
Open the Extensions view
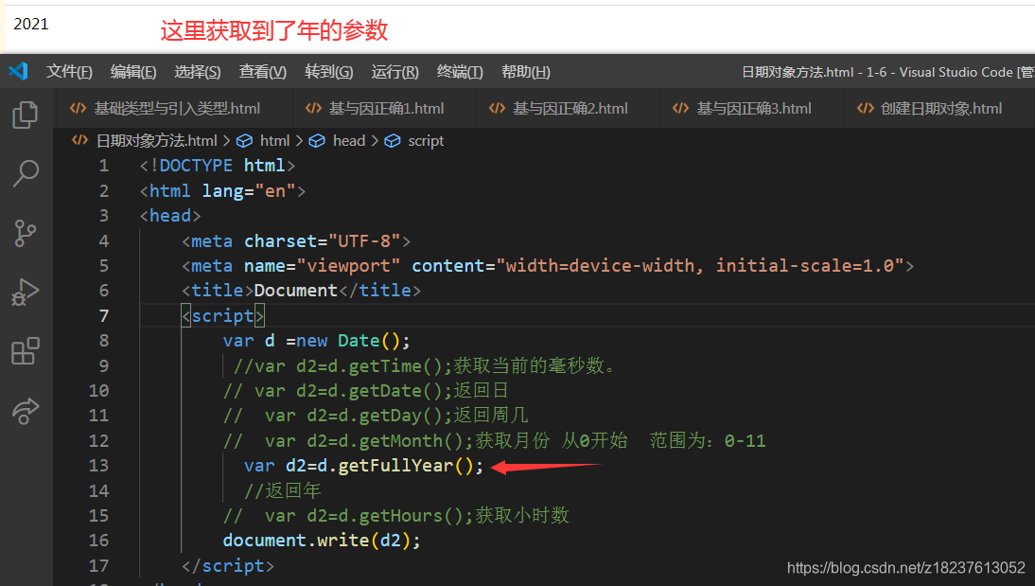pos(26,351)
